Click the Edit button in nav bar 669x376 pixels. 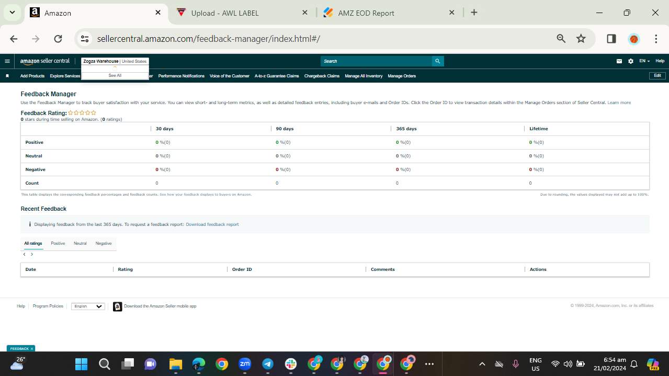pyautogui.click(x=657, y=76)
